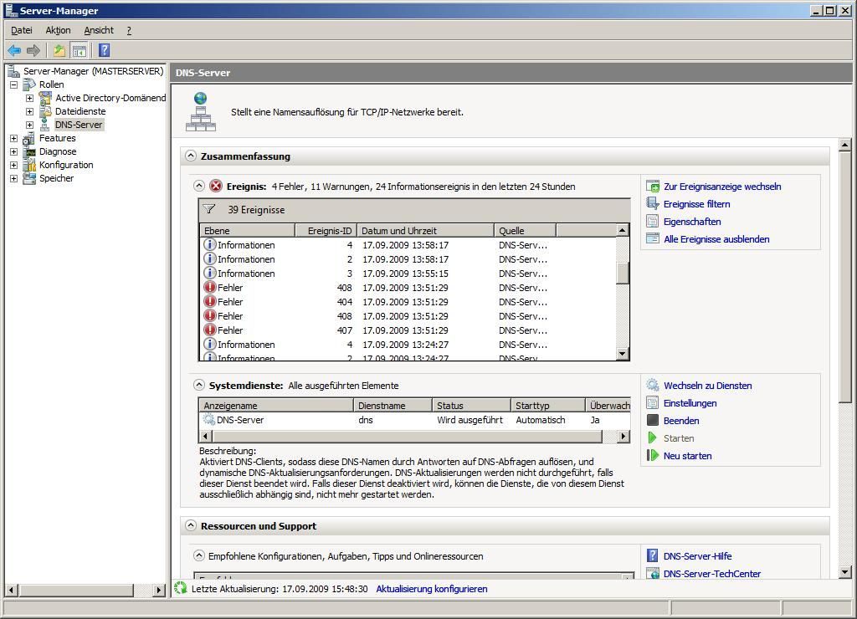Click the Features node icon
This screenshot has width=857, height=619.
pos(29,138)
